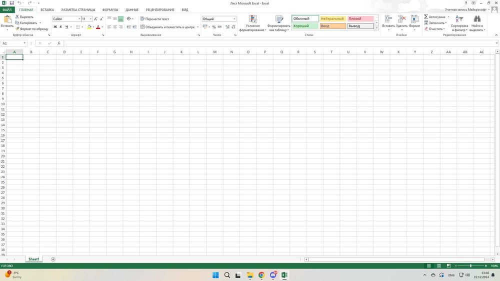Open Форматировать как таблицу gallery
The image size is (500, 281).
[278, 23]
